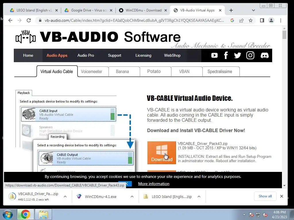This screenshot has height=220, width=294.
Task: Open Audio Pro navigation item
Action: tap(86, 55)
